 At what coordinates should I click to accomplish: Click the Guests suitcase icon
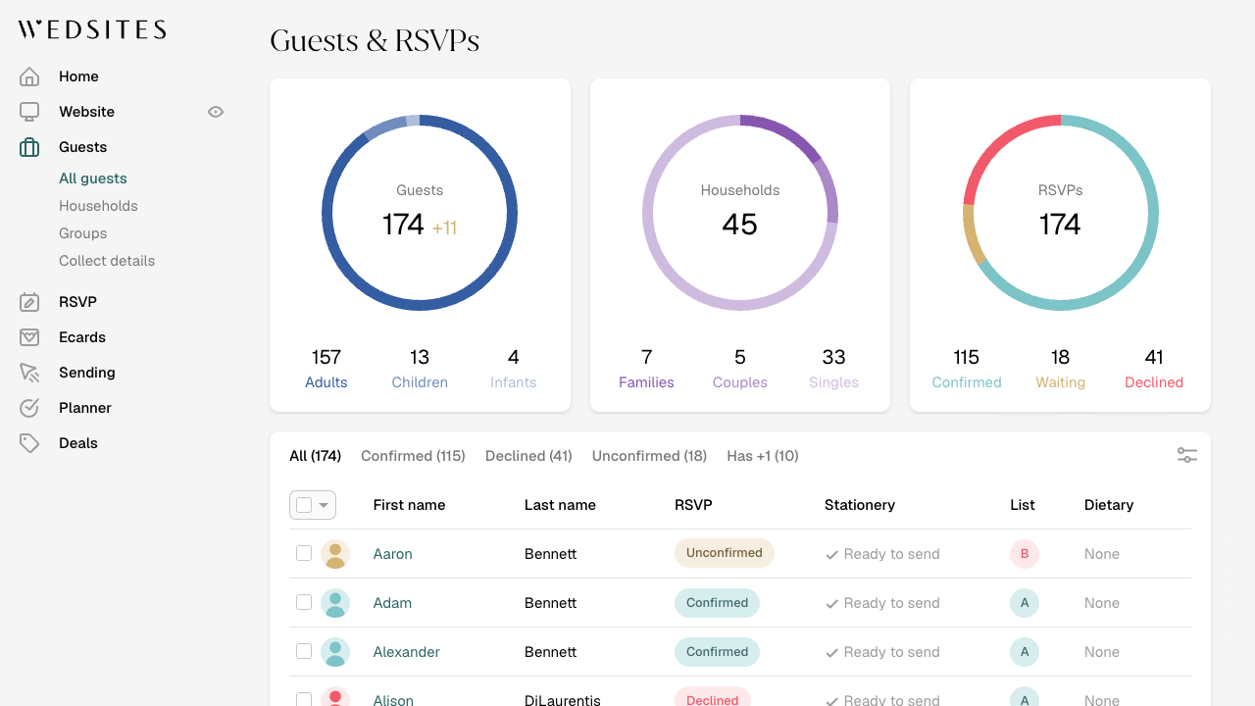click(x=29, y=147)
